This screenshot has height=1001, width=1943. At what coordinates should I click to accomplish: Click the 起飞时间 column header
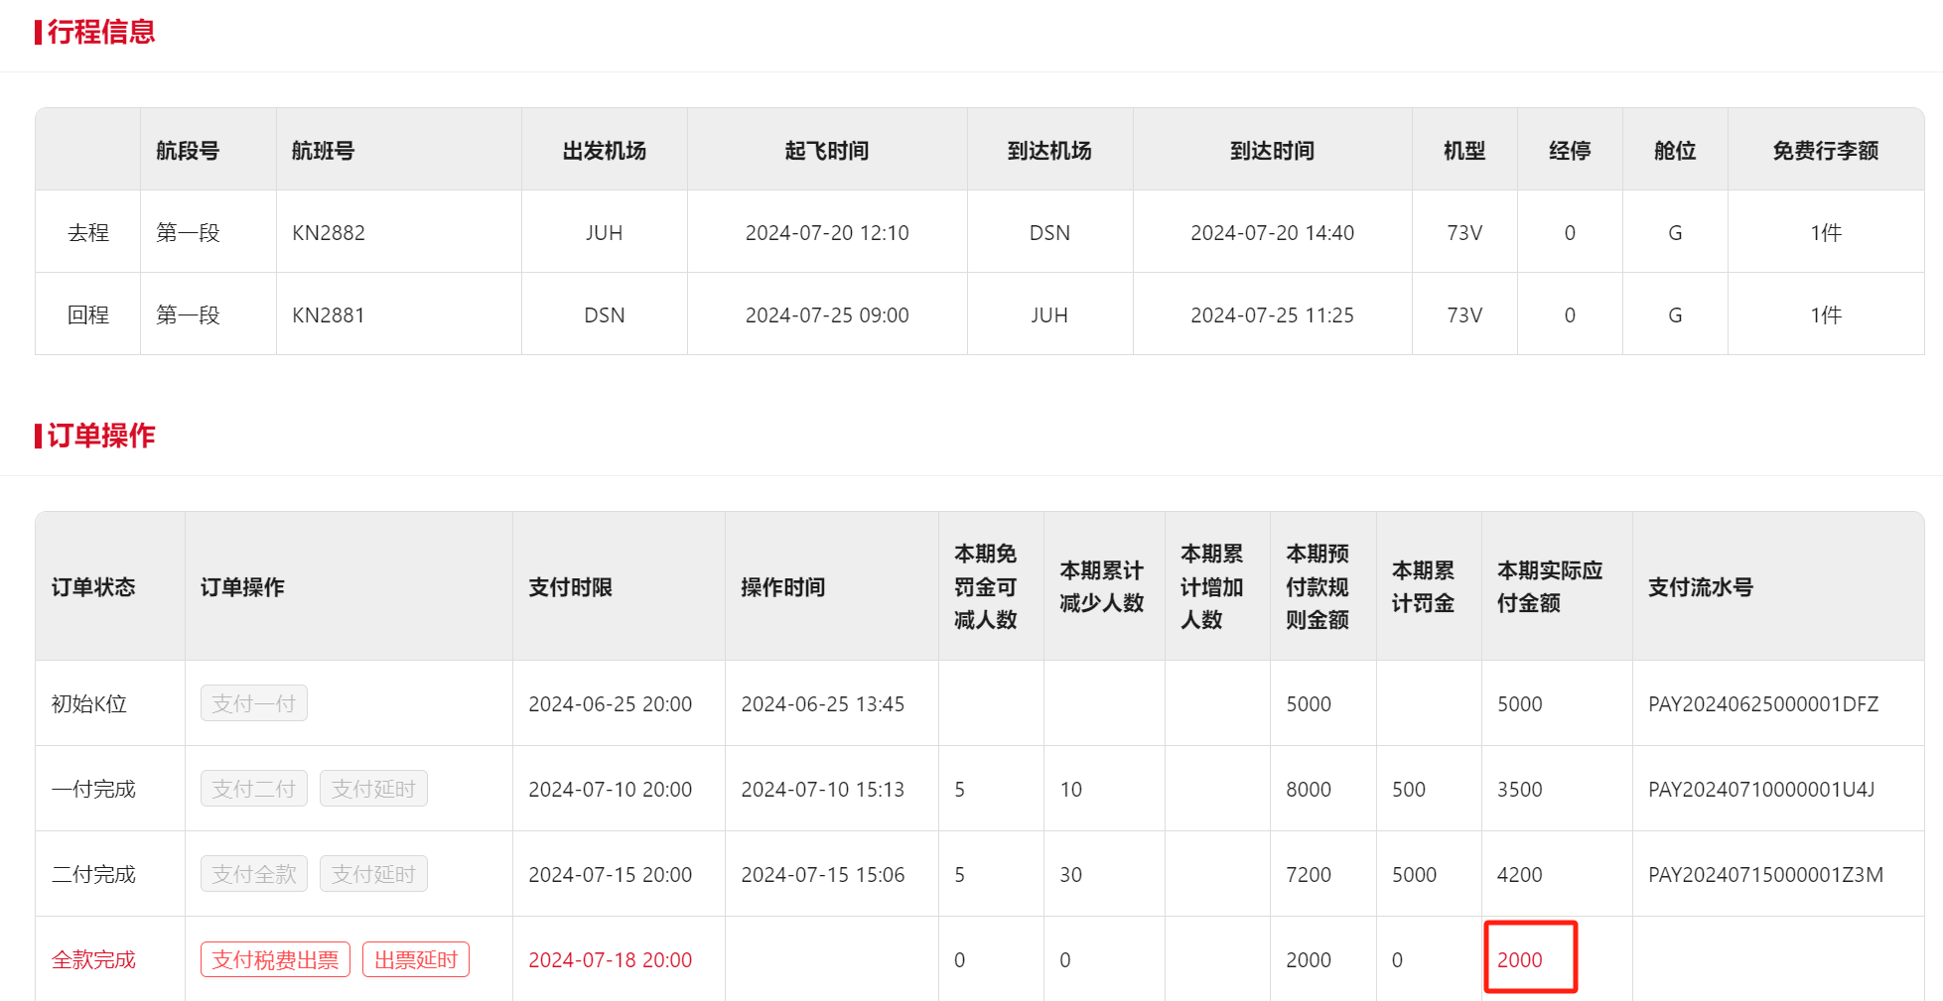coord(826,150)
